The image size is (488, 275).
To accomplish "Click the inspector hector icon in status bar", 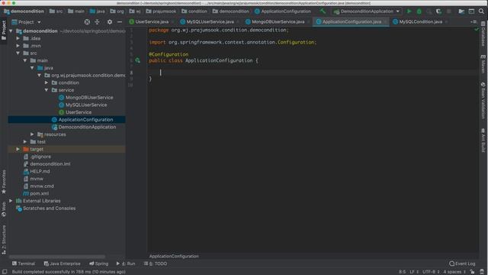I will coord(482,272).
